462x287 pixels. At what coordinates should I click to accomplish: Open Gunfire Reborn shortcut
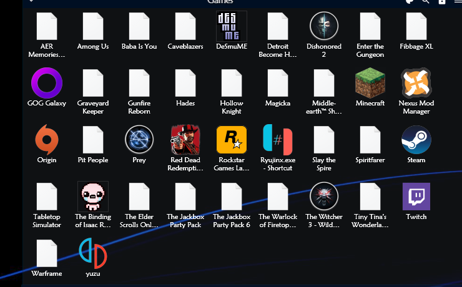click(x=139, y=83)
